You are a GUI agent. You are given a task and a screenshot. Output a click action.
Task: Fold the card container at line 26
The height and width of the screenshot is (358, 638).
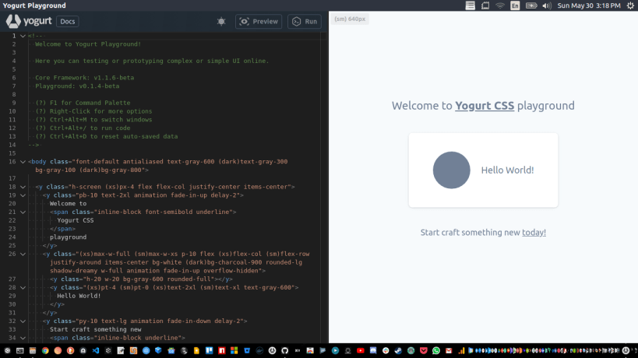(x=23, y=254)
